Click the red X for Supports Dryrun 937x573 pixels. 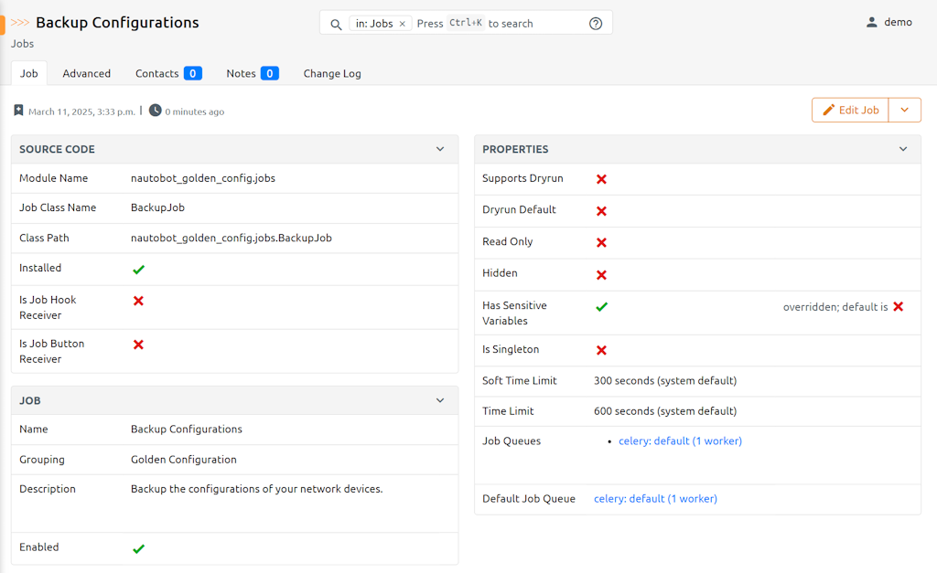pyautogui.click(x=601, y=179)
